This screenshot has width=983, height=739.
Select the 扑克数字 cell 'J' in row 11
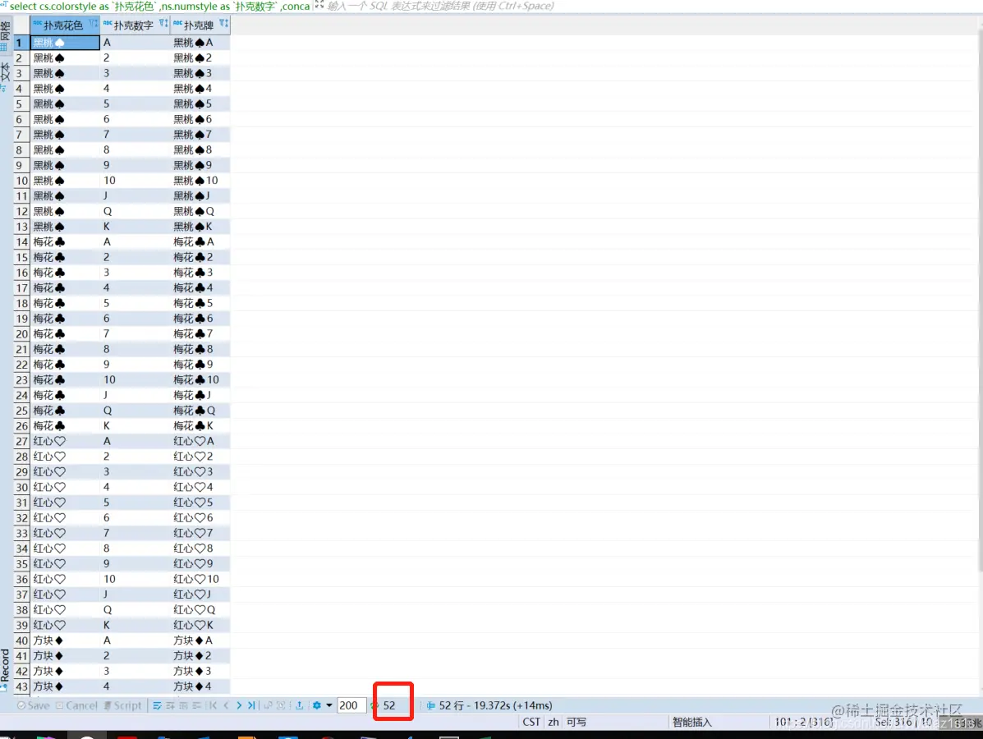(135, 196)
